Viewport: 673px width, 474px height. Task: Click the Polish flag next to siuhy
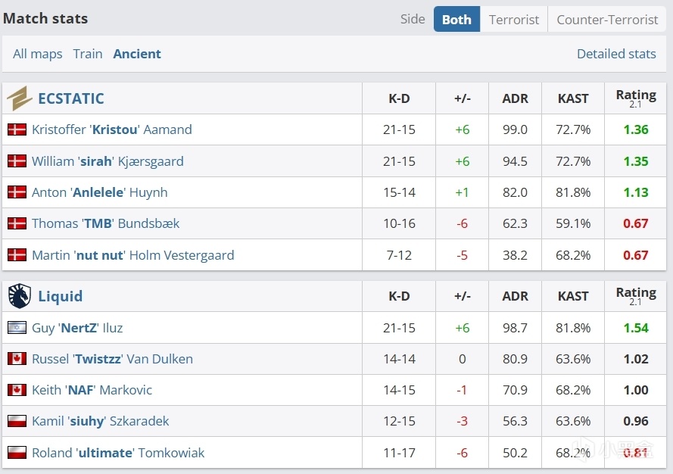tap(17, 421)
